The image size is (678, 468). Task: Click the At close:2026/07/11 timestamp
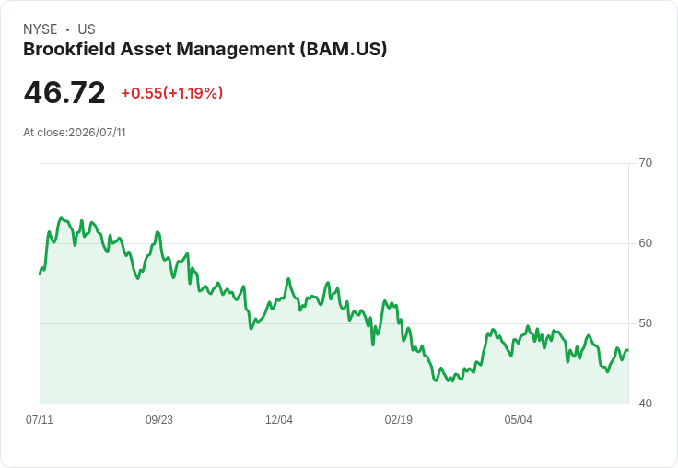point(75,133)
